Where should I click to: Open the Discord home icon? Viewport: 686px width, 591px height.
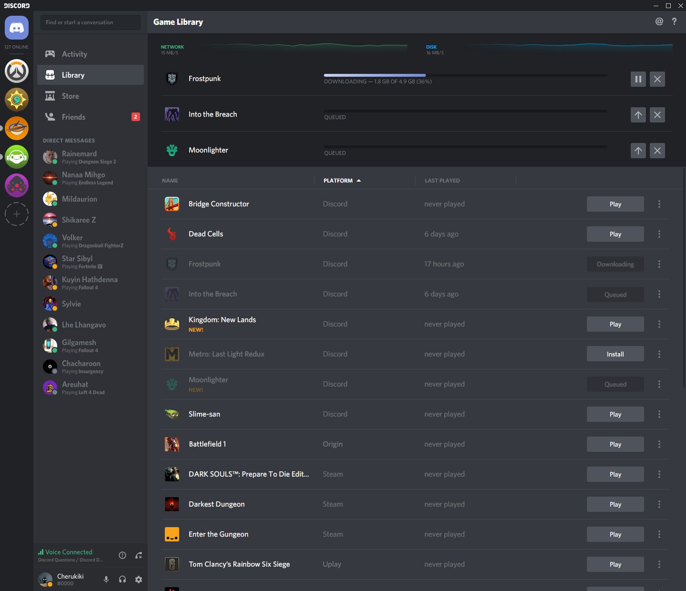click(x=17, y=28)
